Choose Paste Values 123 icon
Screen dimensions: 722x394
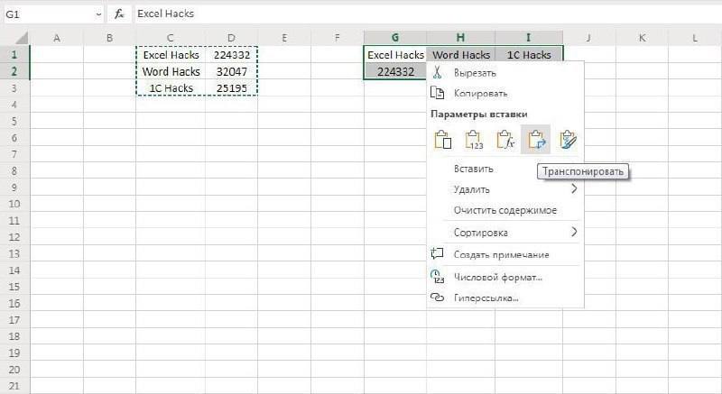474,140
